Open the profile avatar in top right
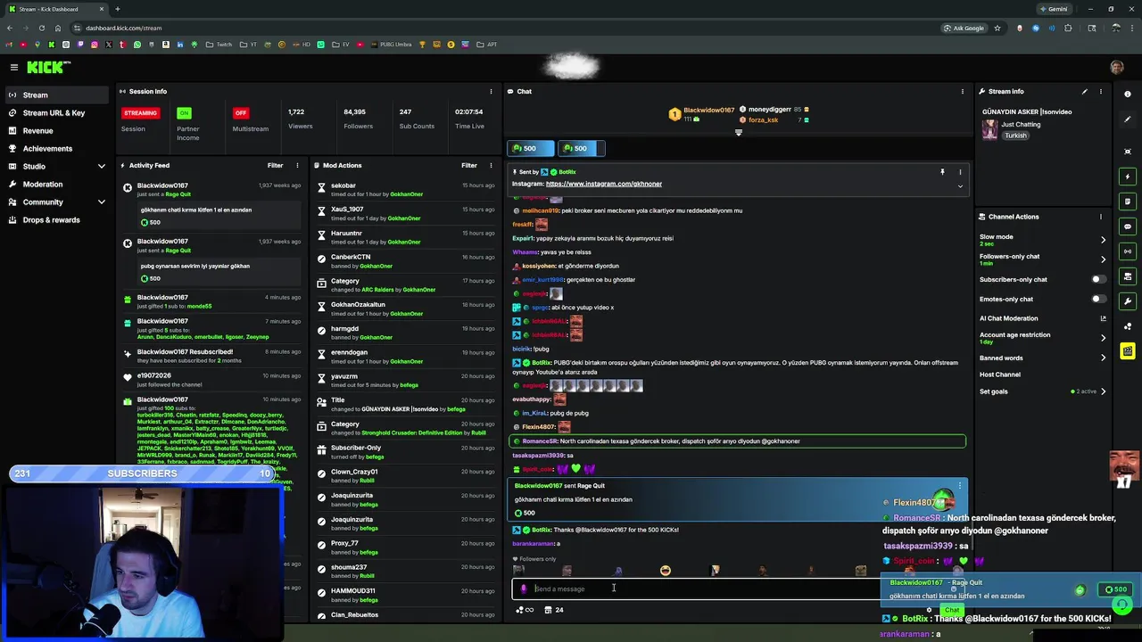This screenshot has width=1142, height=642. [x=1117, y=67]
